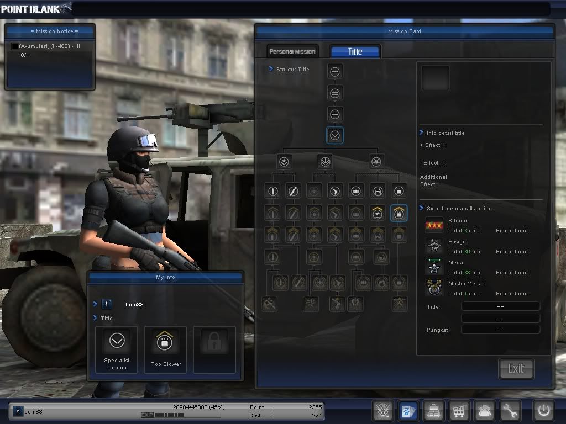
Task: Click the first Title requirement field
Action: (x=500, y=306)
